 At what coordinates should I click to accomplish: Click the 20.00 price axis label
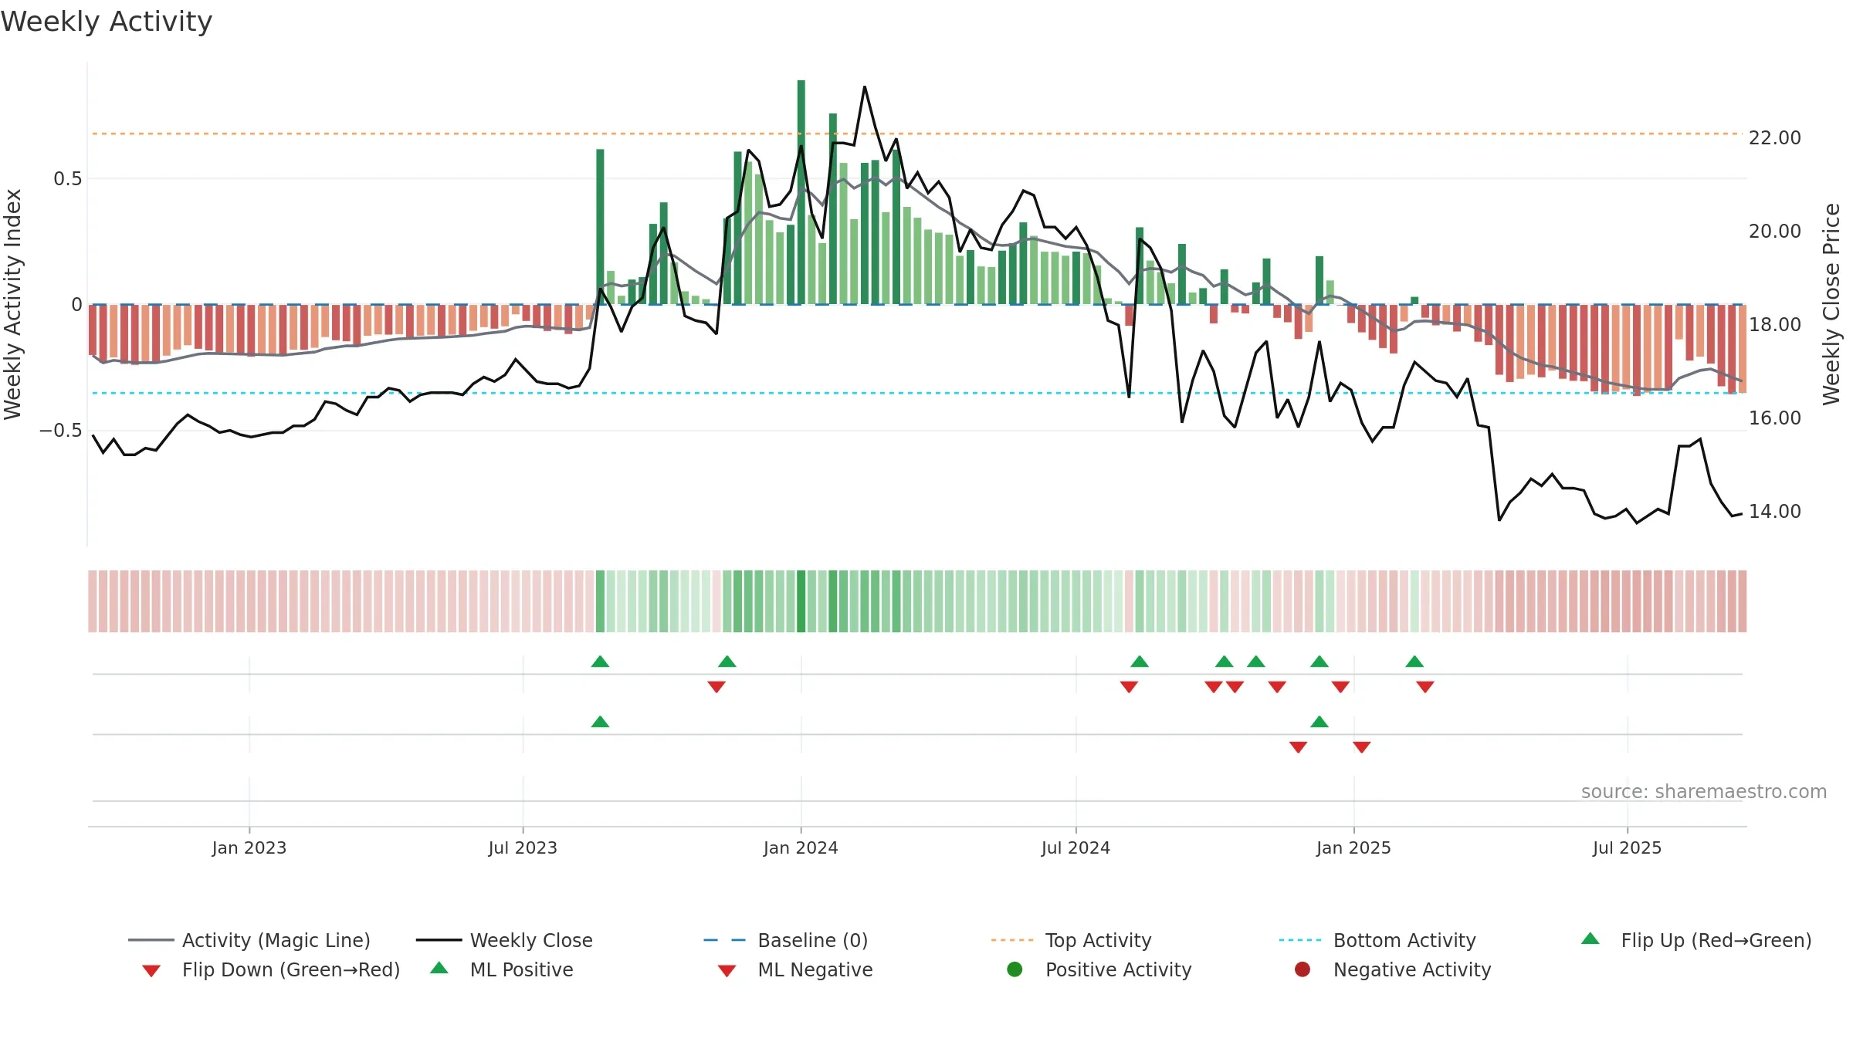pos(1774,231)
